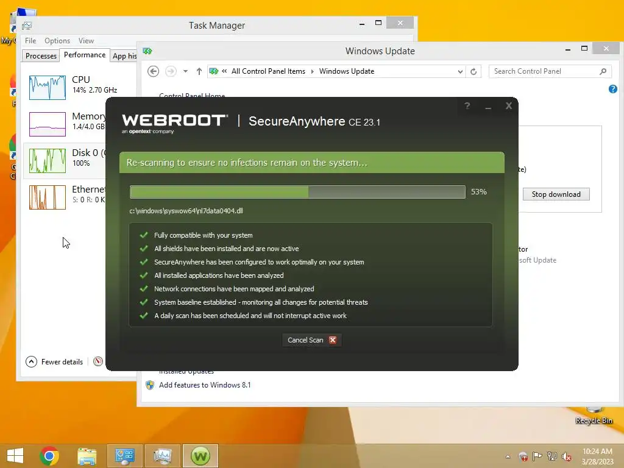This screenshot has height=468, width=624.
Task: Open the recent locations dropdown arrow
Action: (185, 71)
